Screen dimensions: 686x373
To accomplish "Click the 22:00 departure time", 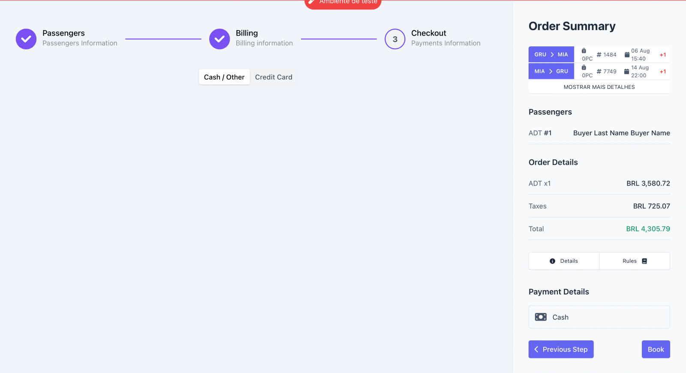I will 638,76.
